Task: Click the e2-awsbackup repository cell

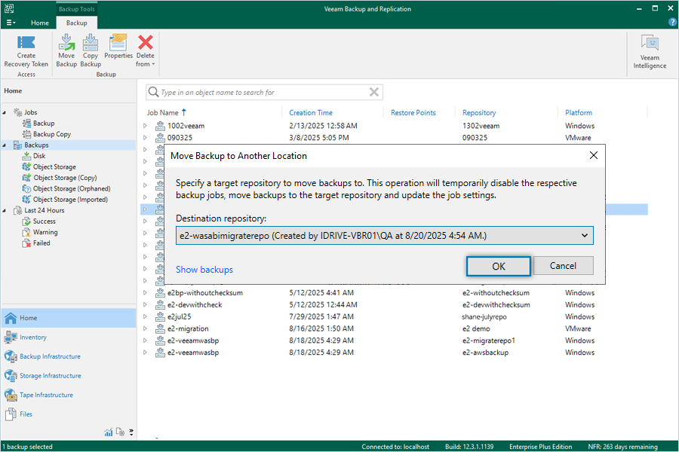Action: [x=485, y=353]
